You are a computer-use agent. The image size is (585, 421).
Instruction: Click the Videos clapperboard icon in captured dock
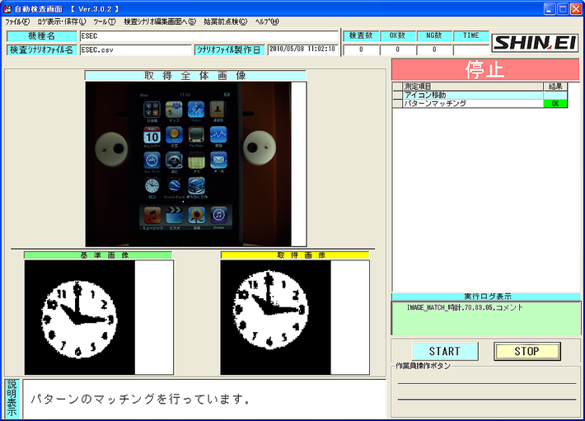174,215
